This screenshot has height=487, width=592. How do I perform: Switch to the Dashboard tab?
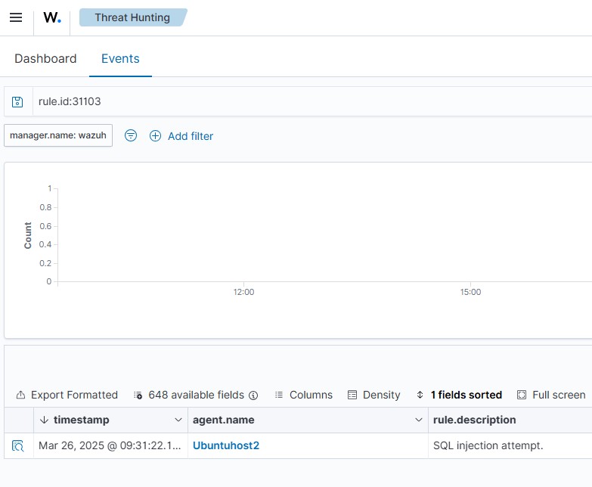[45, 58]
